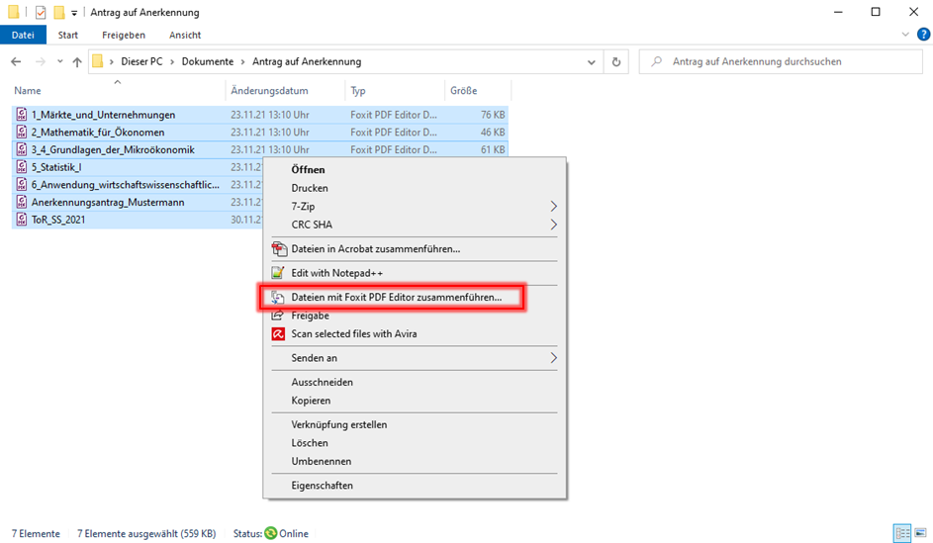Screen dimensions: 933x543
Task: Click the Online status icon
Action: [x=271, y=533]
